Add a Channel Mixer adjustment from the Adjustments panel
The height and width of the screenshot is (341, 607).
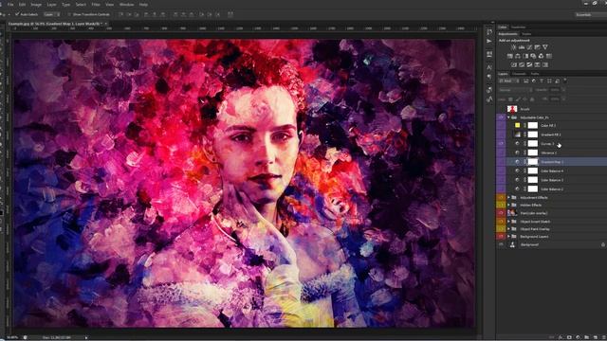click(x=541, y=56)
